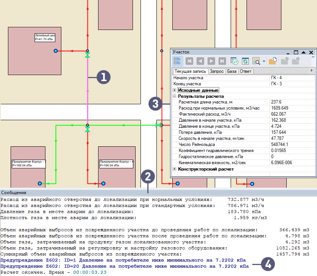Click Коэффициент гидравлического трения value 0.01565
The width and height of the screenshot is (317, 276).
tap(279, 151)
